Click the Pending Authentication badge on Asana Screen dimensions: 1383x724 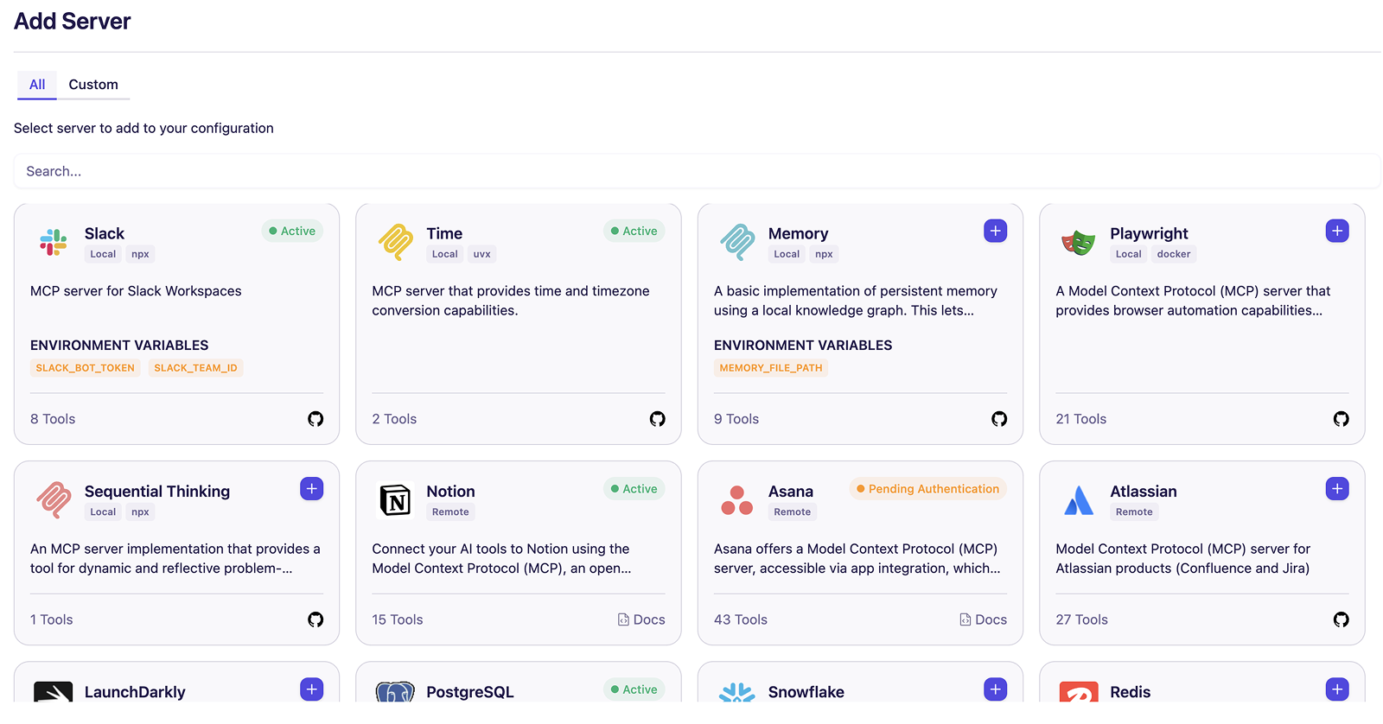[927, 489]
